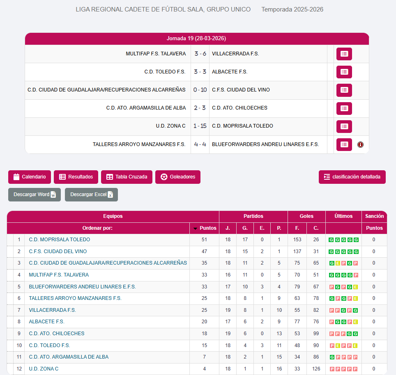This screenshot has width=396, height=375.
Task: Click last P badge in U.D. ZONA C row
Action: coord(355,369)
